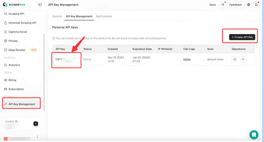Click the Billing card icon
This screenshot has height=142, width=264.
click(6, 80)
